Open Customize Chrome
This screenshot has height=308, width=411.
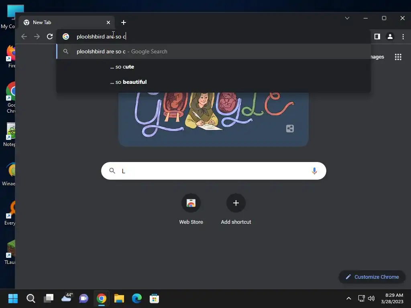click(372, 277)
